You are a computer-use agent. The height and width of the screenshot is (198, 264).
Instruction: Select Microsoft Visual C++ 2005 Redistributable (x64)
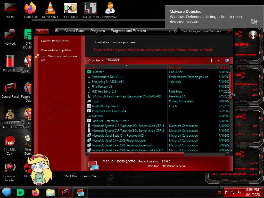[158, 145]
